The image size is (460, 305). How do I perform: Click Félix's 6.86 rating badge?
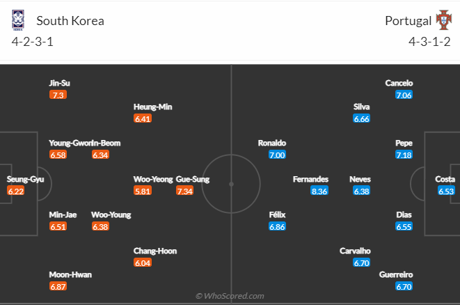click(277, 226)
